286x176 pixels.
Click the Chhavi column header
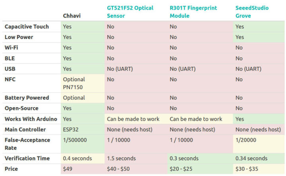click(71, 16)
